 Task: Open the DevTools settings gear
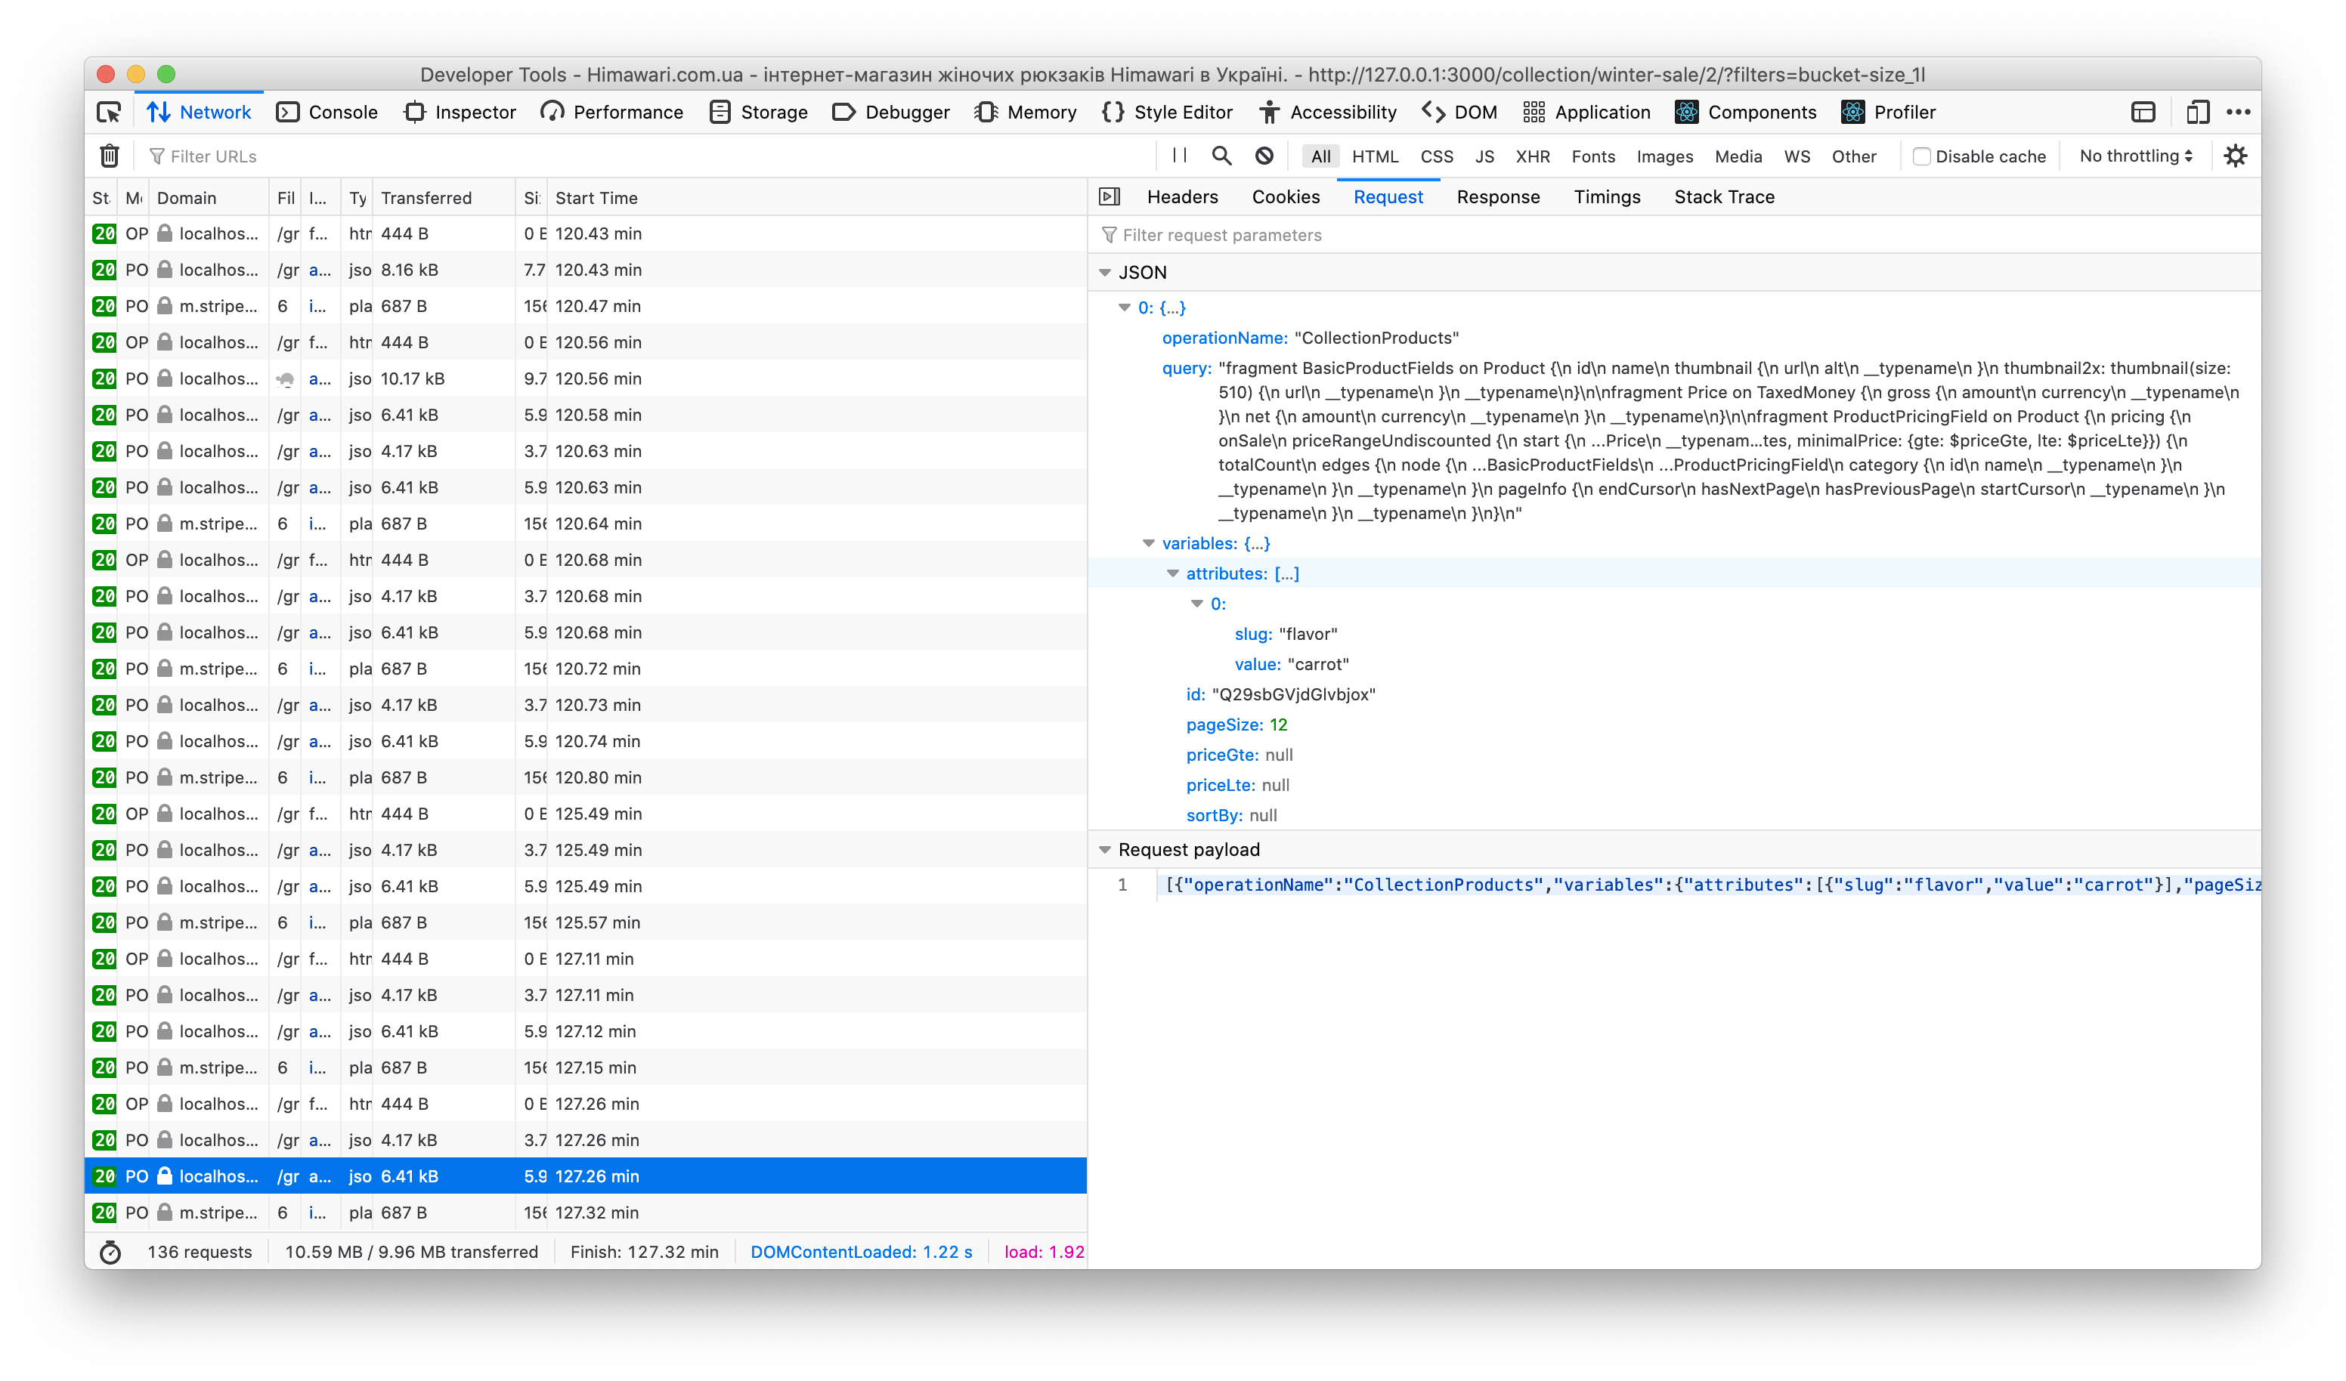tap(2237, 156)
